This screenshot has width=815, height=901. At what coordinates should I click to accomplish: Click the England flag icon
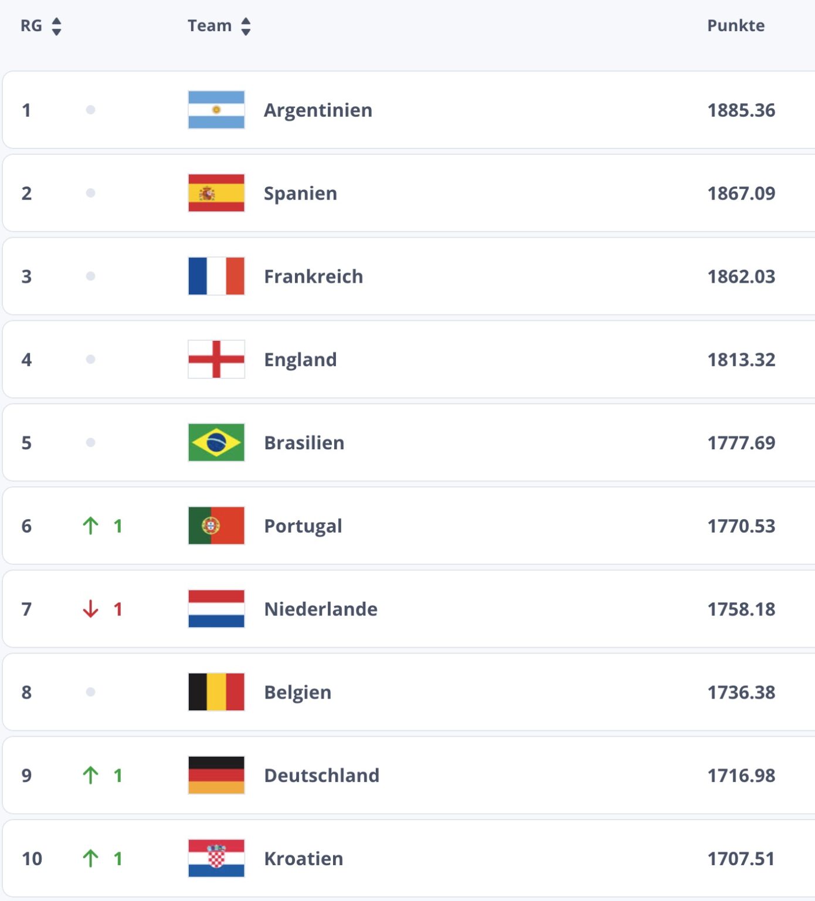point(216,360)
